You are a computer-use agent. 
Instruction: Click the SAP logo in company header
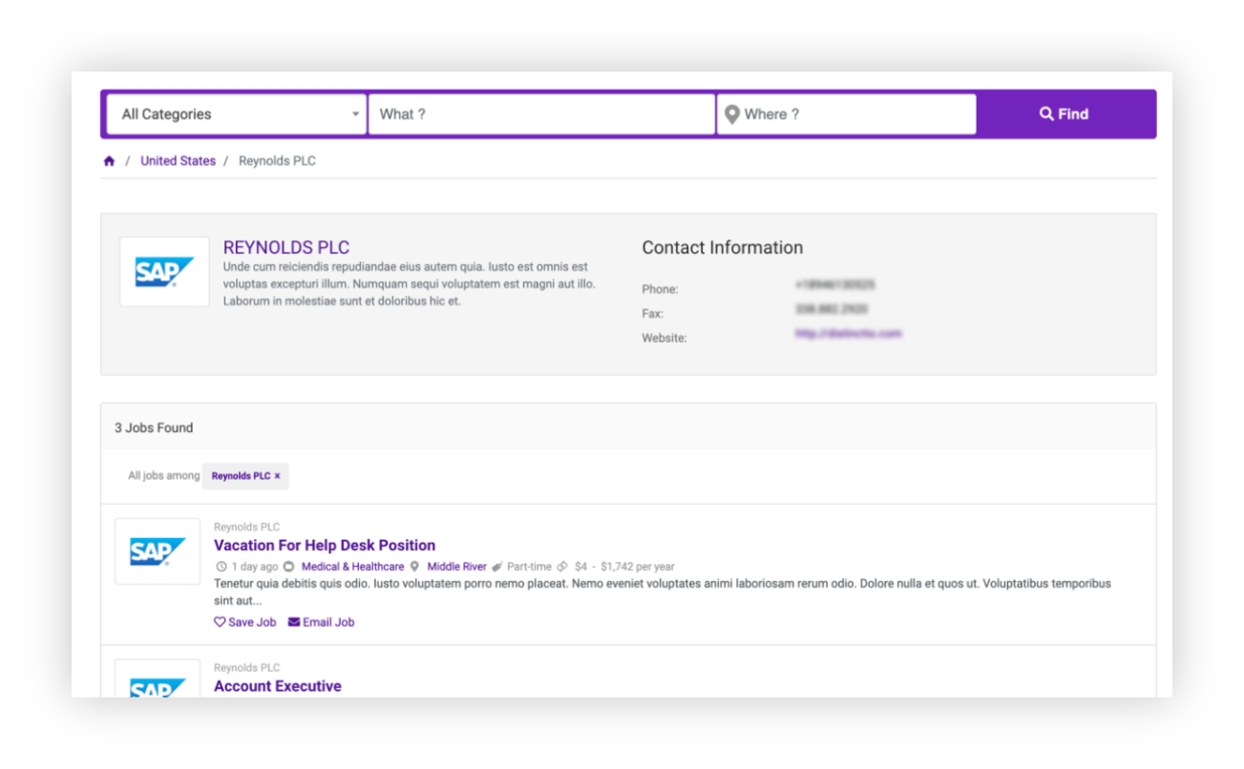164,272
